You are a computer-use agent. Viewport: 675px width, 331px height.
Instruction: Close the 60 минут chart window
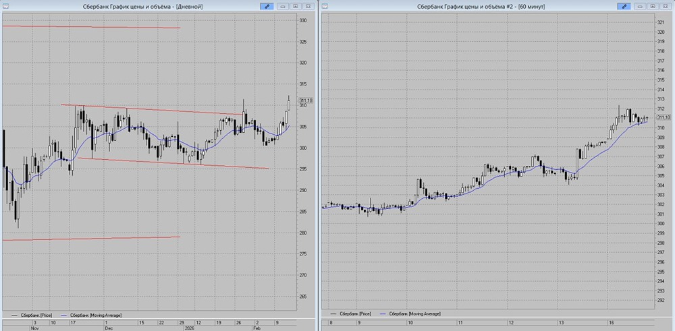[x=665, y=7]
